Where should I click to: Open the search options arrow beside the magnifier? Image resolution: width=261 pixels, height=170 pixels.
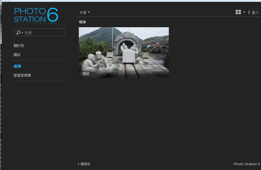[22, 33]
